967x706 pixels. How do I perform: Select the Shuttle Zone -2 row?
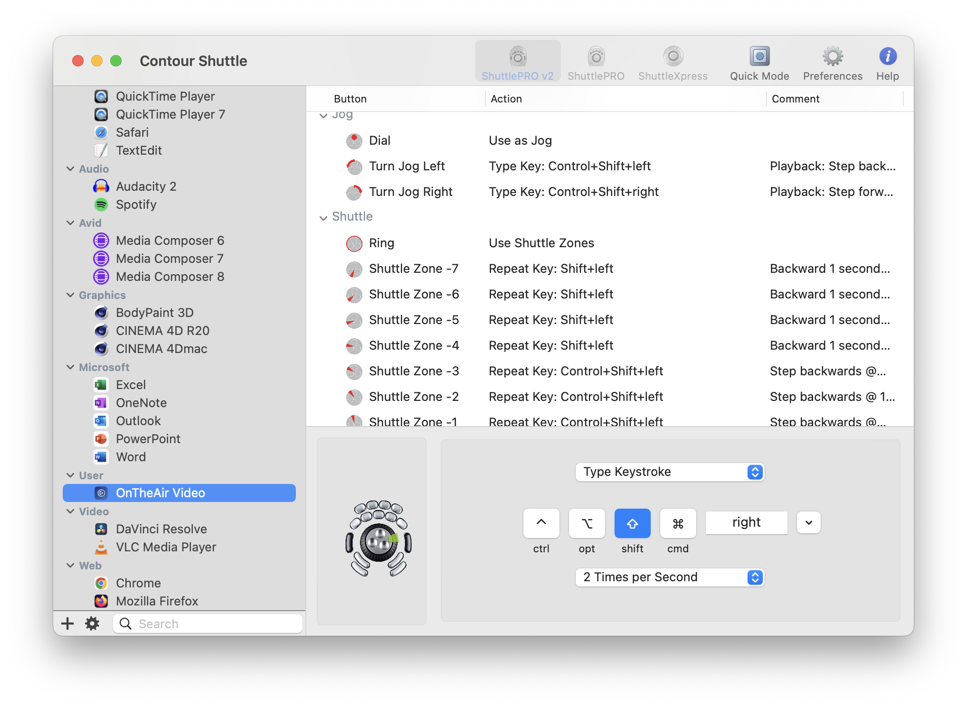[x=610, y=397]
